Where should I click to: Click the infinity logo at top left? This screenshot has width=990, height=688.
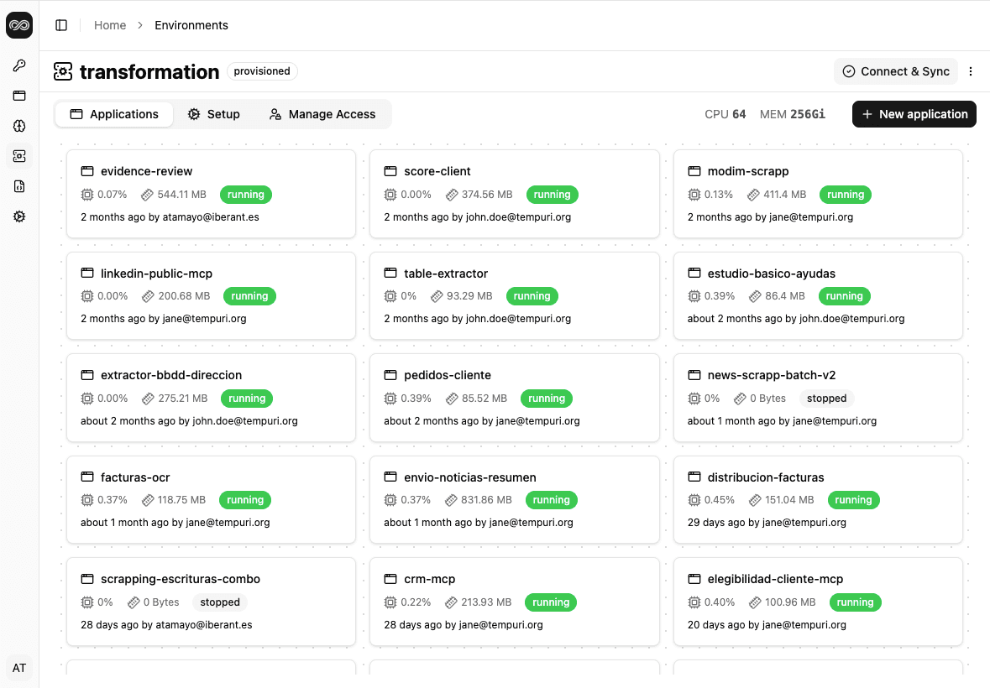(x=18, y=25)
